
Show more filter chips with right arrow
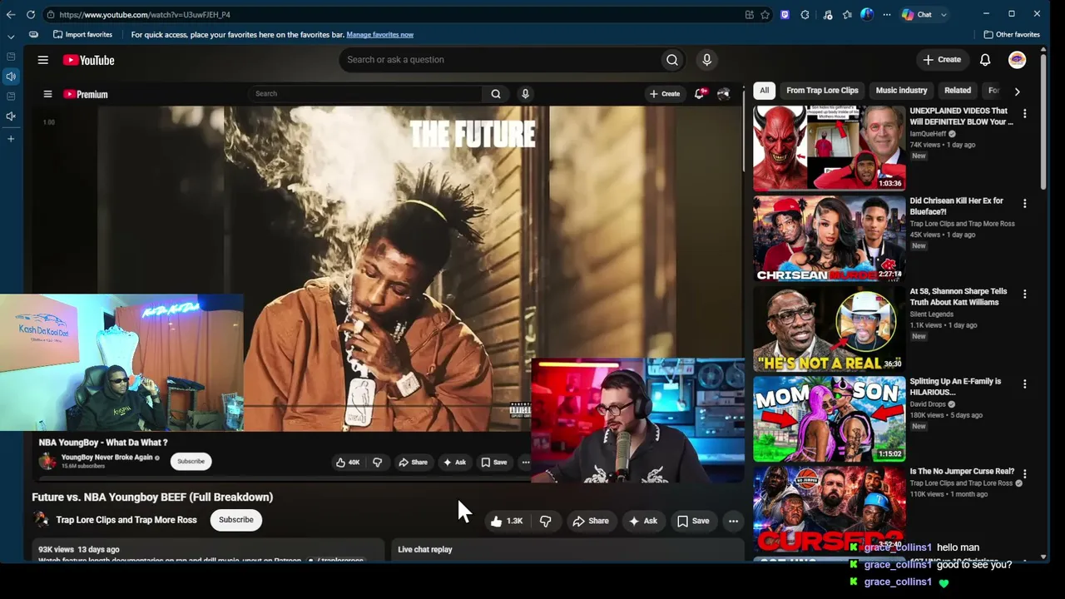pos(1017,91)
